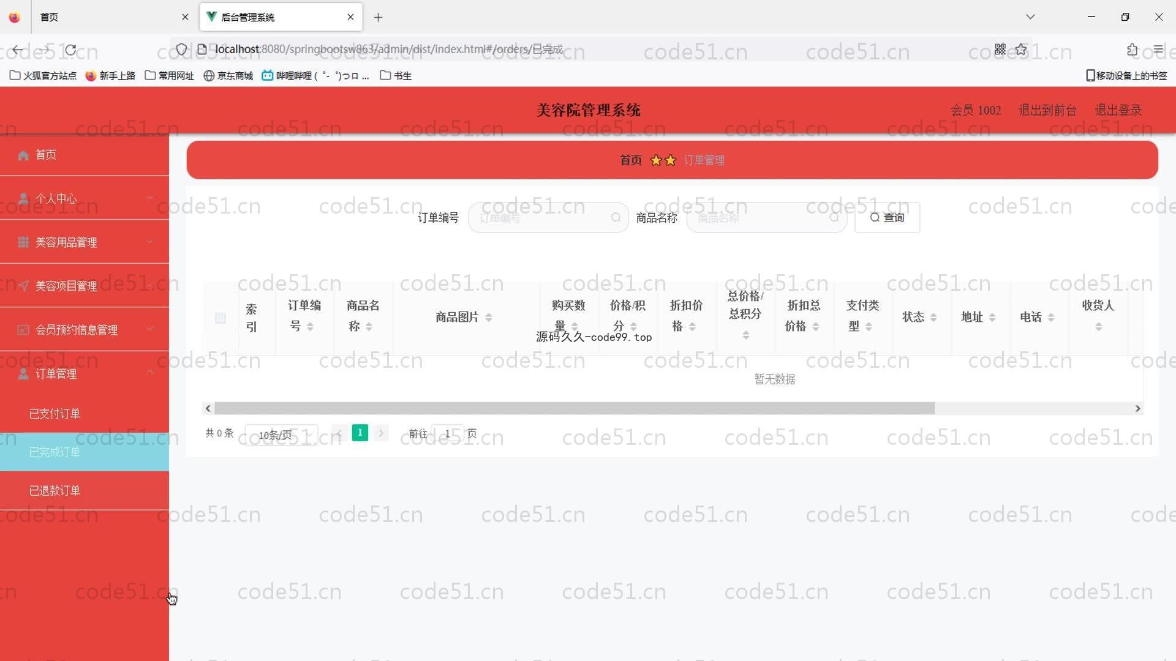Open the QR code icon in address bar
Screen dimensions: 1176x661
click(x=1000, y=50)
